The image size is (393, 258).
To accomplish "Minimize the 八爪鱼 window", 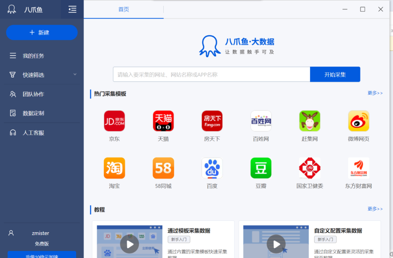I will 345,9.
